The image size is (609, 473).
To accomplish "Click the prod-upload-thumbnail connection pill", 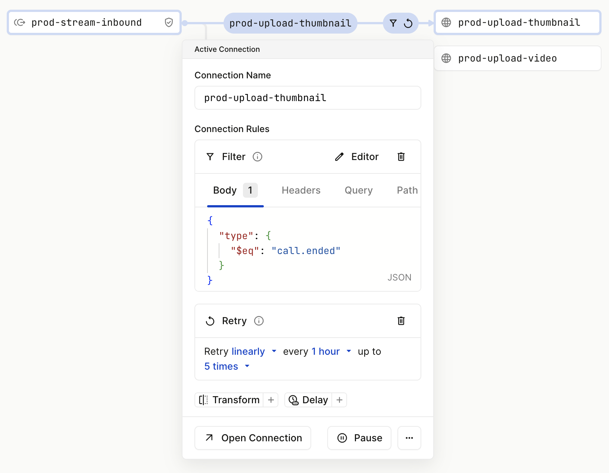I will click(290, 23).
